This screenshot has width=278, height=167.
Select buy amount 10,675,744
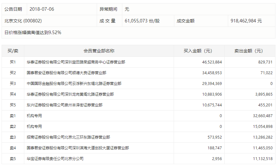[212, 105]
